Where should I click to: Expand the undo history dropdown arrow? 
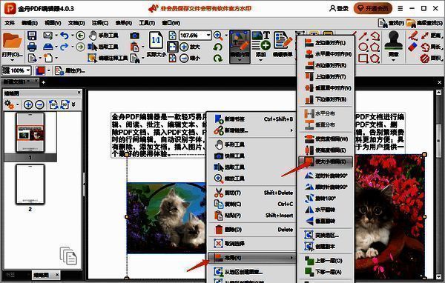tap(72, 36)
